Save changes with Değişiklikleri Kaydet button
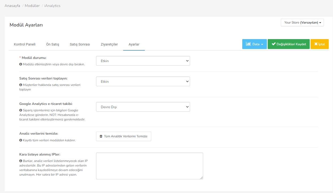The image size is (333, 193). pyautogui.click(x=289, y=44)
